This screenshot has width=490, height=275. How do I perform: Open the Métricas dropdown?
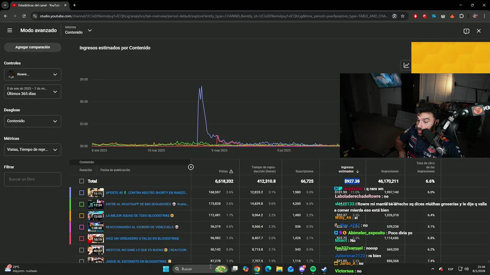click(x=33, y=150)
